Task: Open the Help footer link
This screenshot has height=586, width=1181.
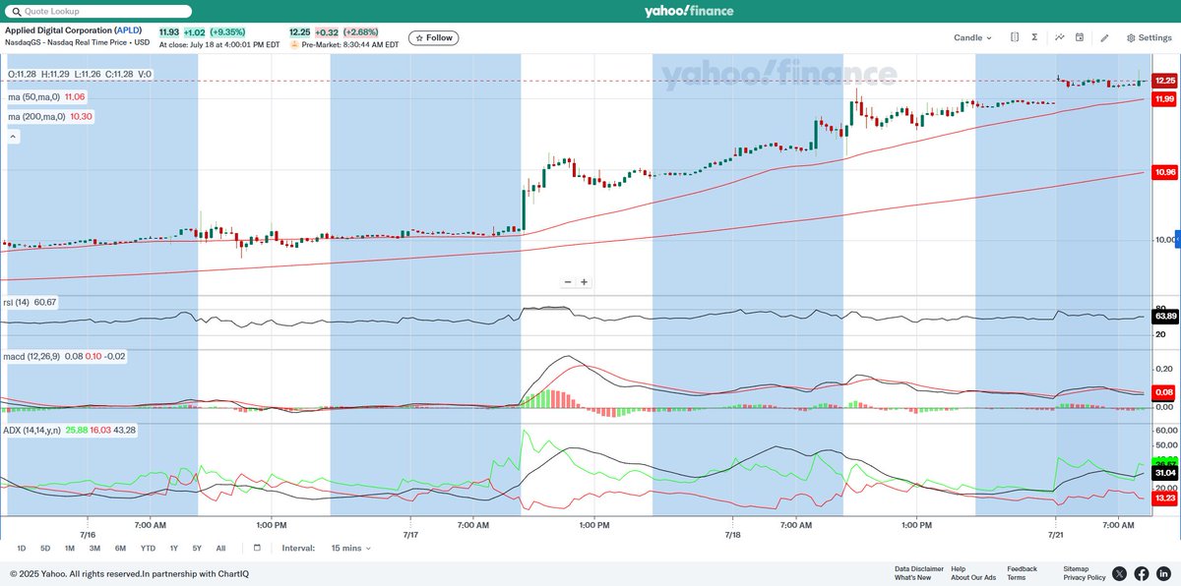Action: [959, 568]
